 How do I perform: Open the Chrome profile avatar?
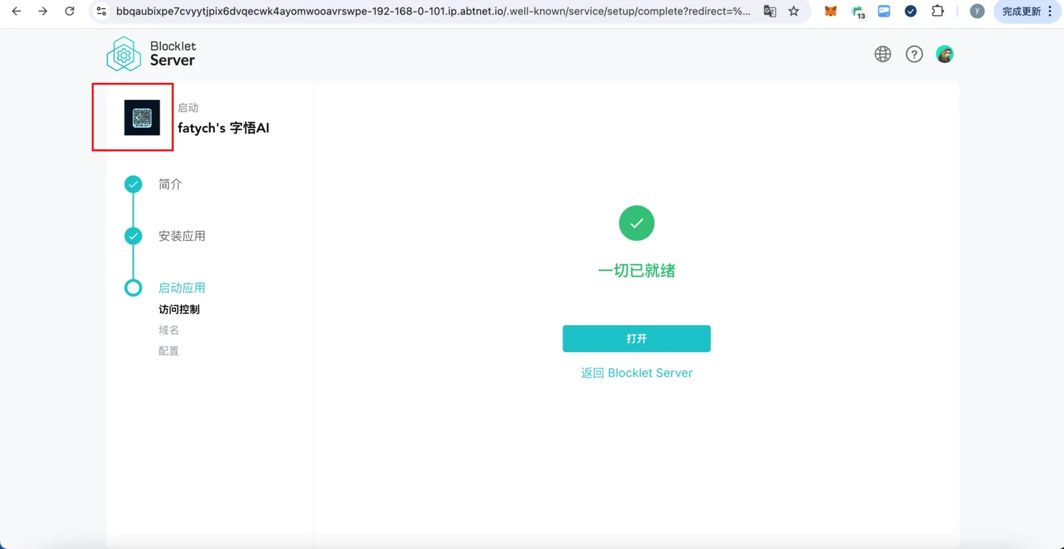pos(977,11)
